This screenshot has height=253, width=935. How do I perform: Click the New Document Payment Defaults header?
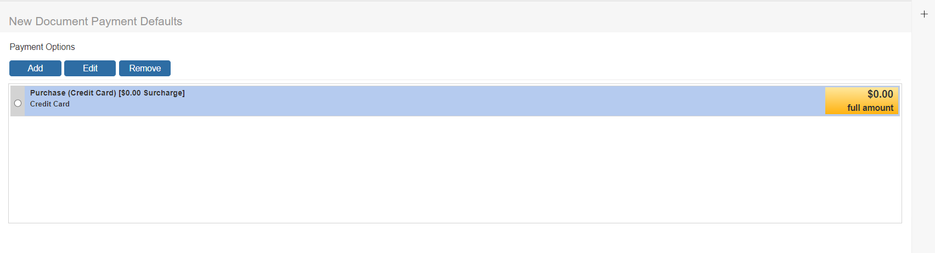(95, 21)
